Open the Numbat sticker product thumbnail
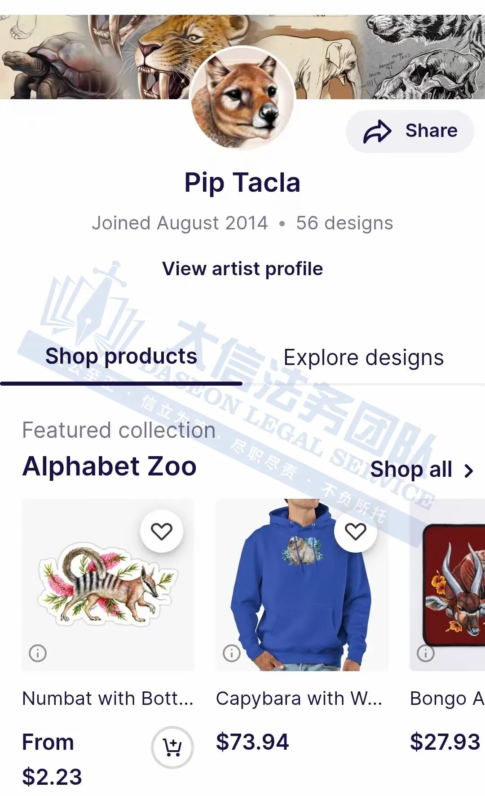This screenshot has height=796, width=485. point(108,585)
